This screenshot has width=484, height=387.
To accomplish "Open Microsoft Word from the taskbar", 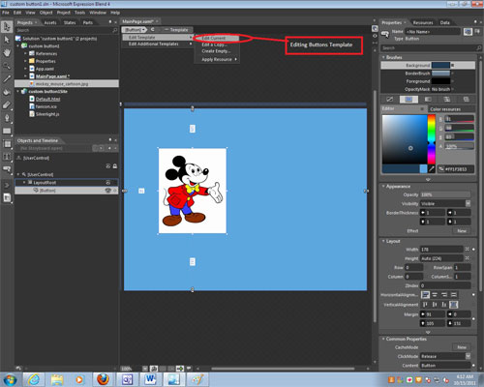I will click(x=151, y=379).
